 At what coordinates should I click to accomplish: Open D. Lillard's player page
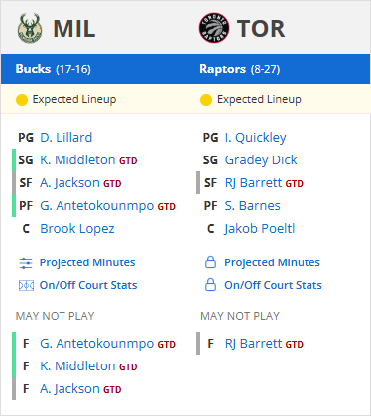[66, 138]
